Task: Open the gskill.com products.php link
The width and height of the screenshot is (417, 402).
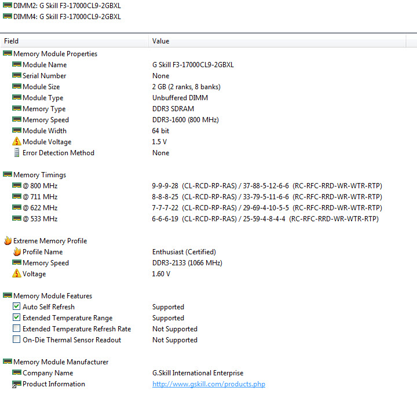Action: point(209,384)
